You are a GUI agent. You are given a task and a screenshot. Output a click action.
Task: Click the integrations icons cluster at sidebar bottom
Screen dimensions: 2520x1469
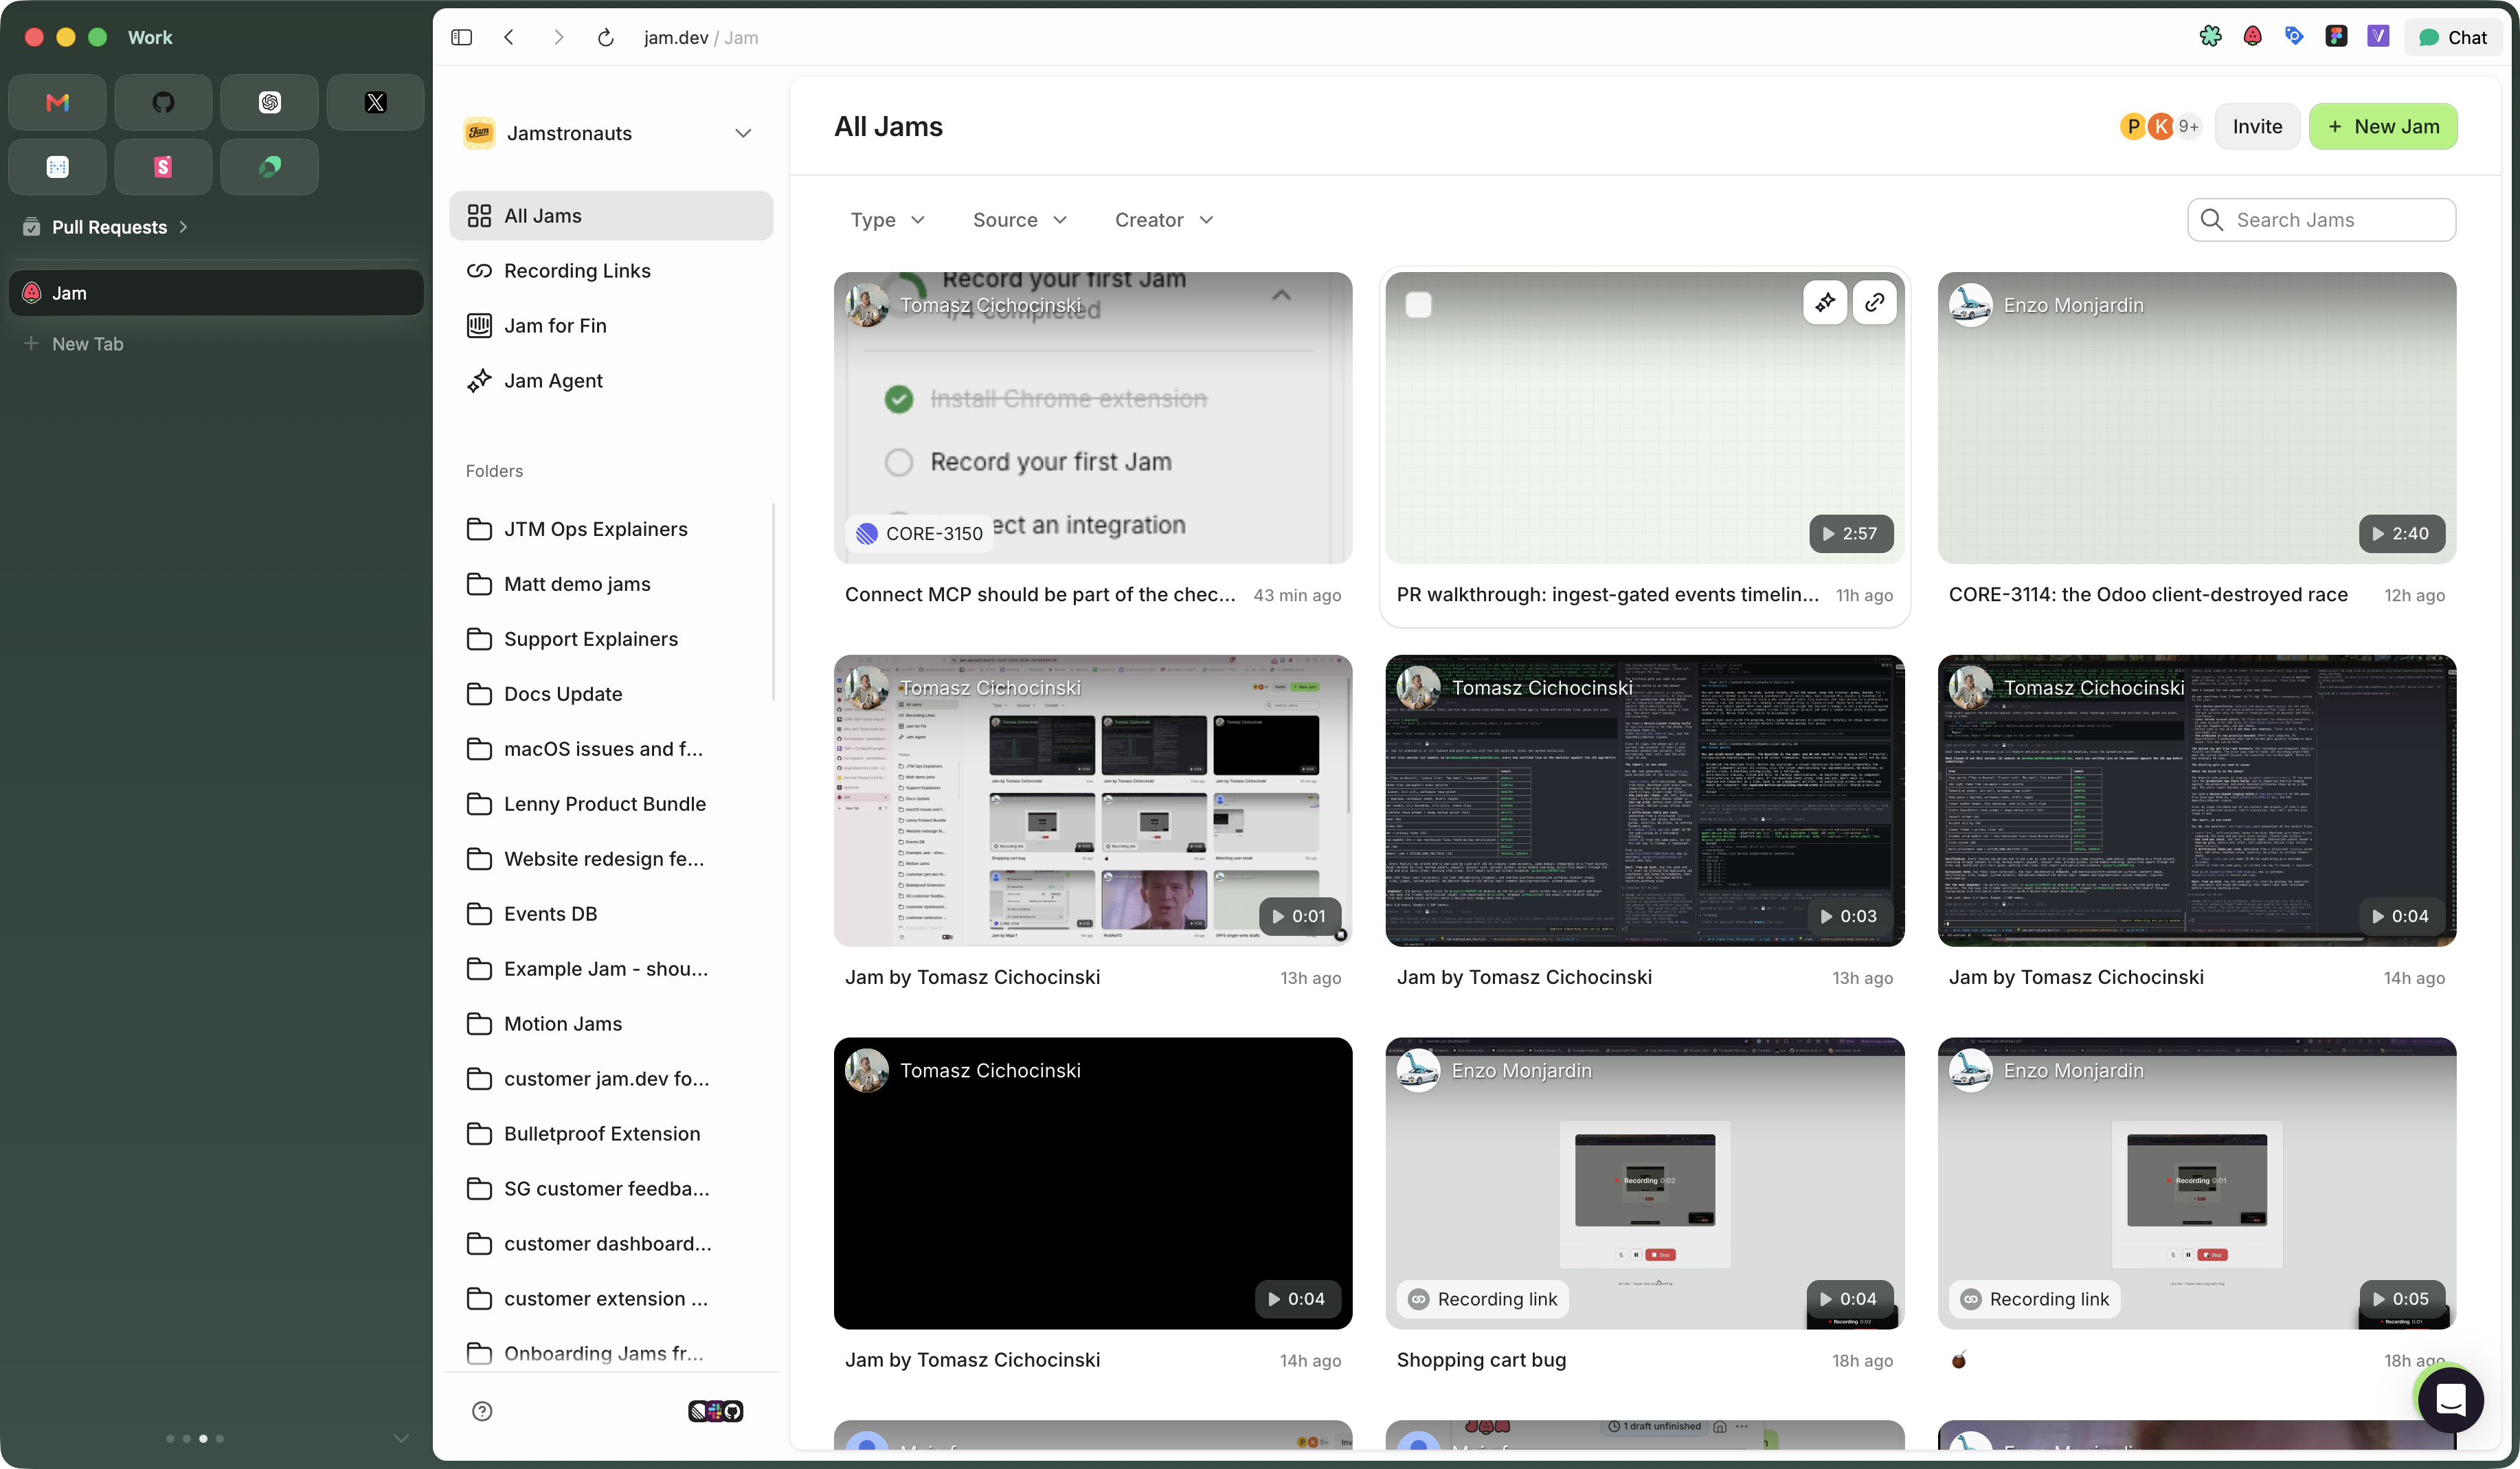[x=716, y=1411]
